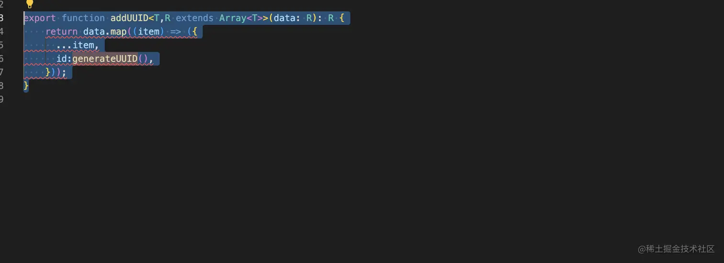
Task: Click the 稀土掘金技术社区 watermark text
Action: click(x=680, y=249)
